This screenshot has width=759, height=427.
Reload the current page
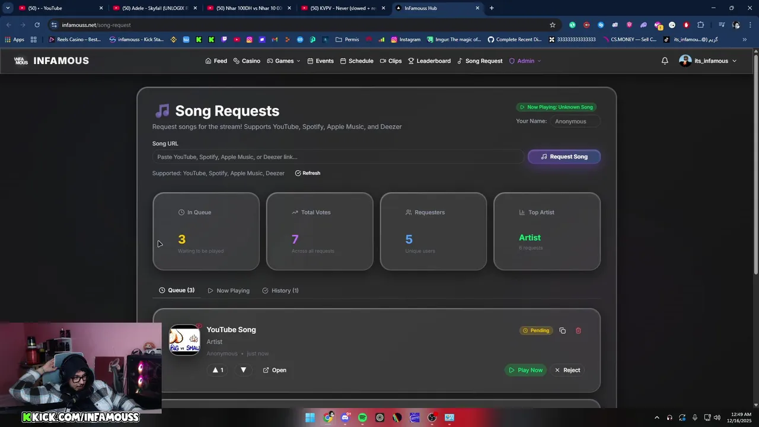pyautogui.click(x=37, y=25)
